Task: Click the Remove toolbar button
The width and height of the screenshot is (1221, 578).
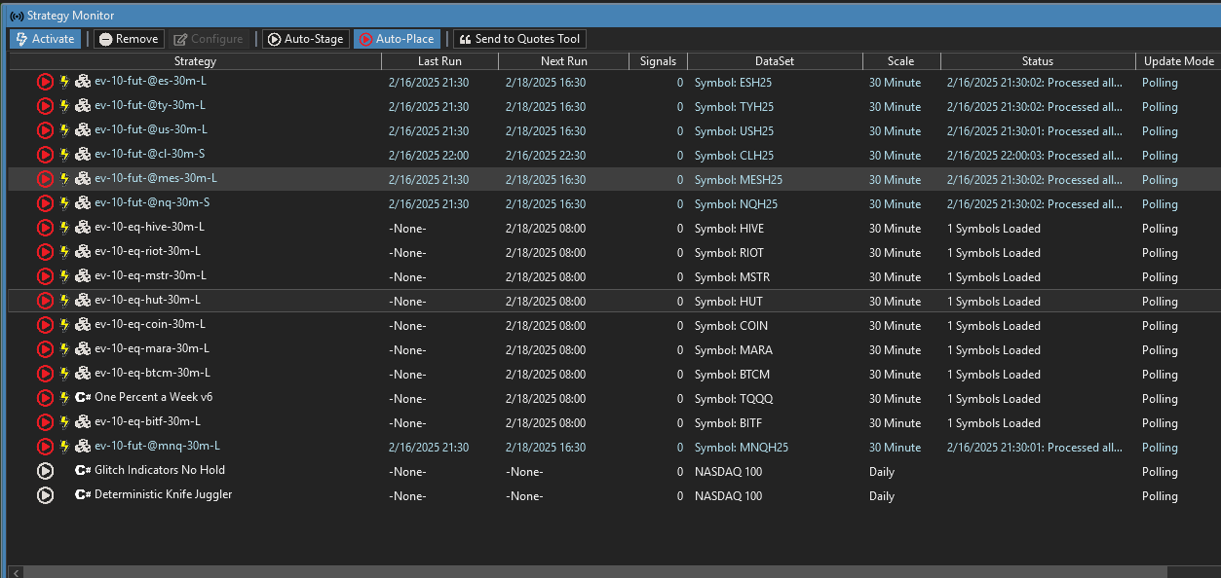Action: pyautogui.click(x=128, y=39)
